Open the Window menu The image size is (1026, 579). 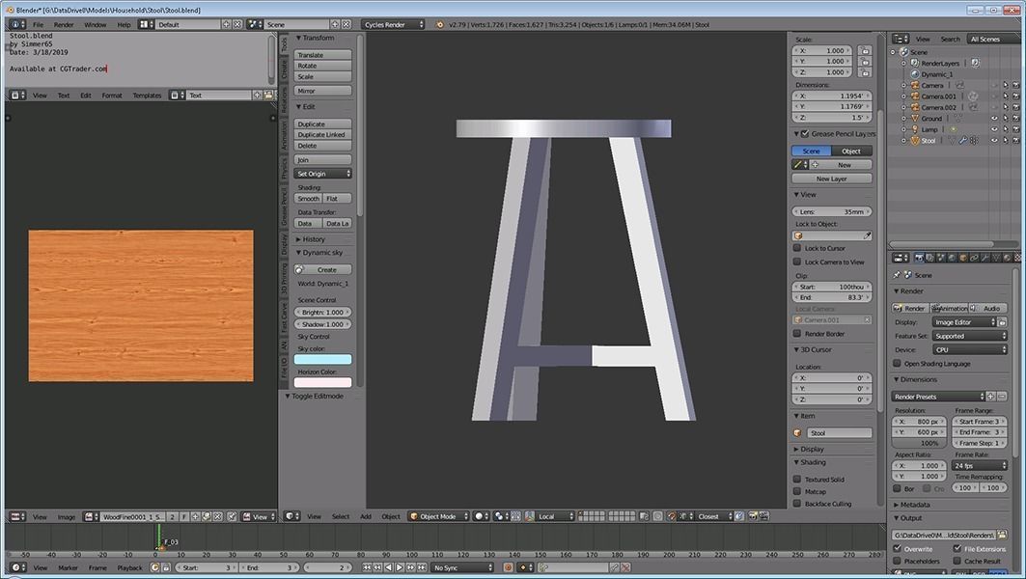pos(95,25)
